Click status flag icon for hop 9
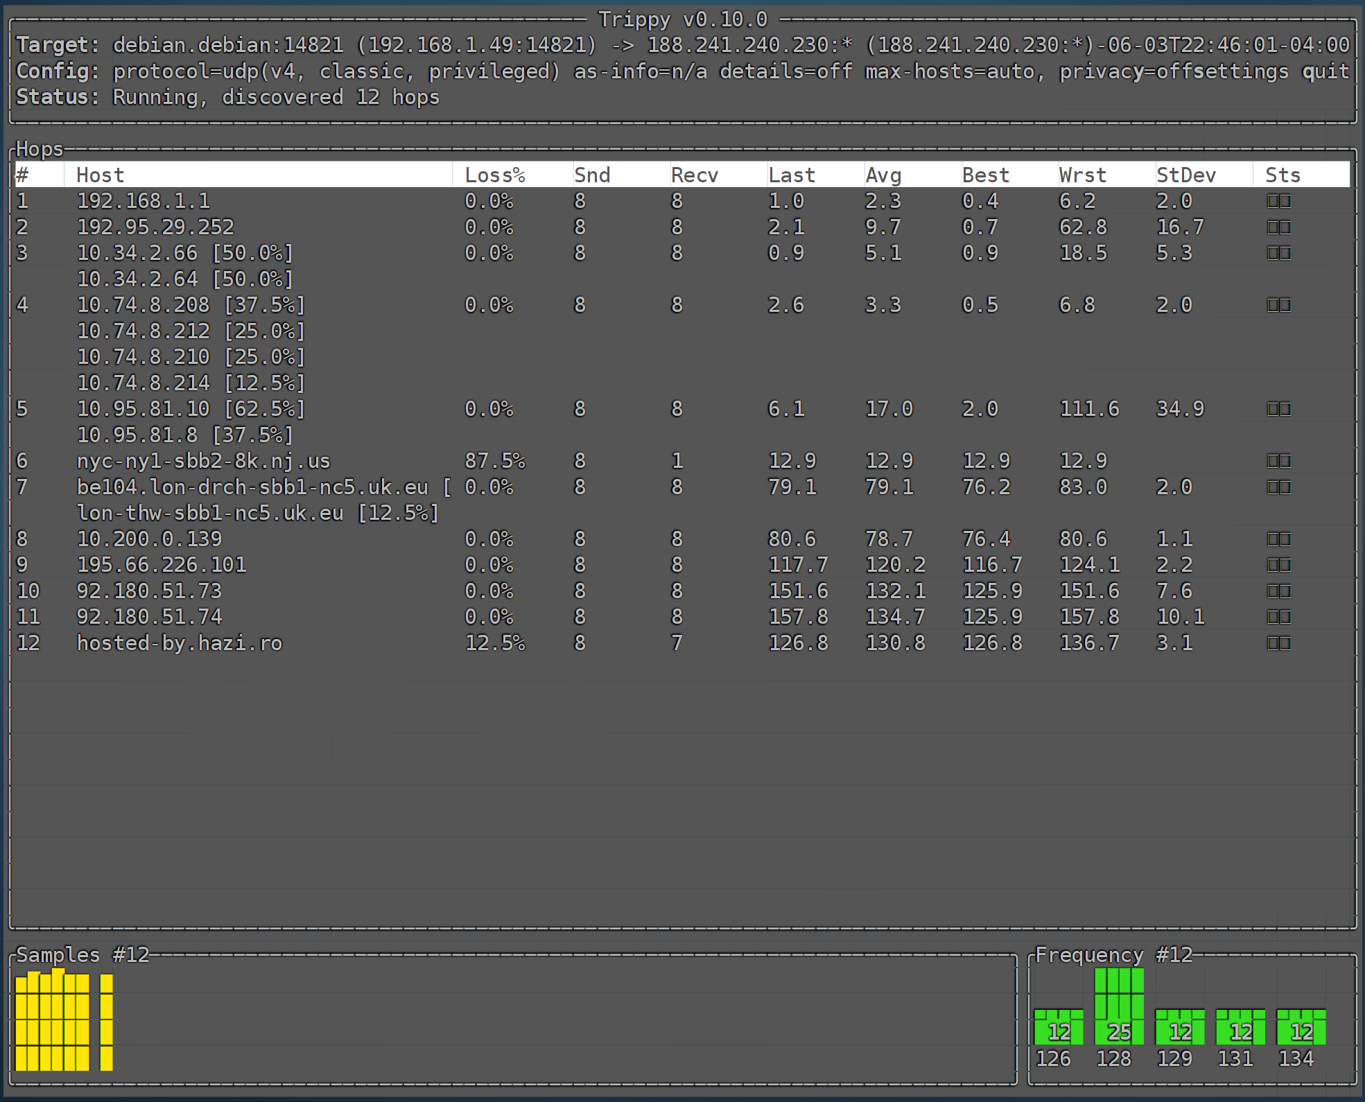This screenshot has width=1365, height=1102. pyautogui.click(x=1278, y=565)
